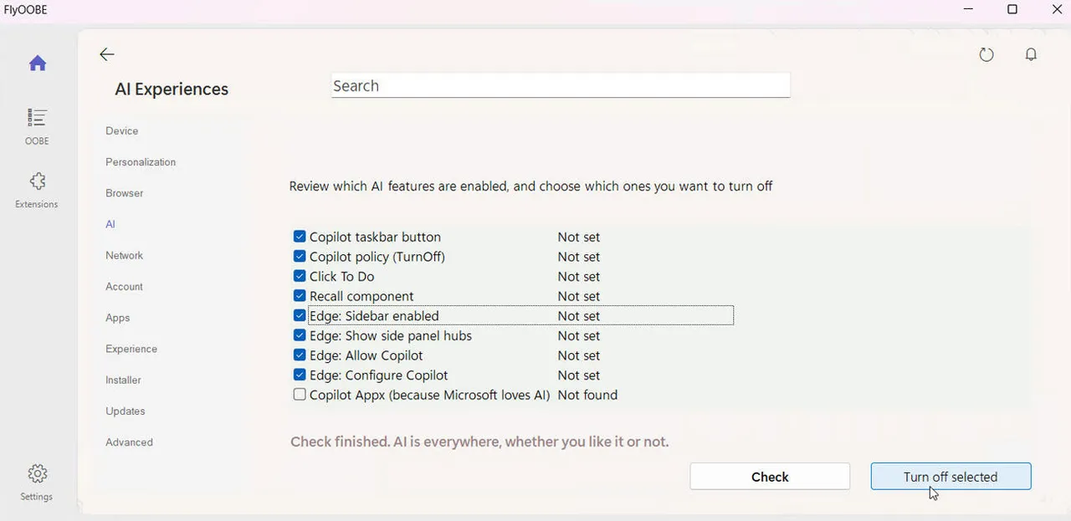
Task: Open the OOBE section icon
Action: pyautogui.click(x=37, y=118)
